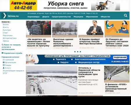Image resolution: width=131 pixels, height=105 pixels.
Task: Open the search magnifier icon in header
Action: (x=125, y=15)
